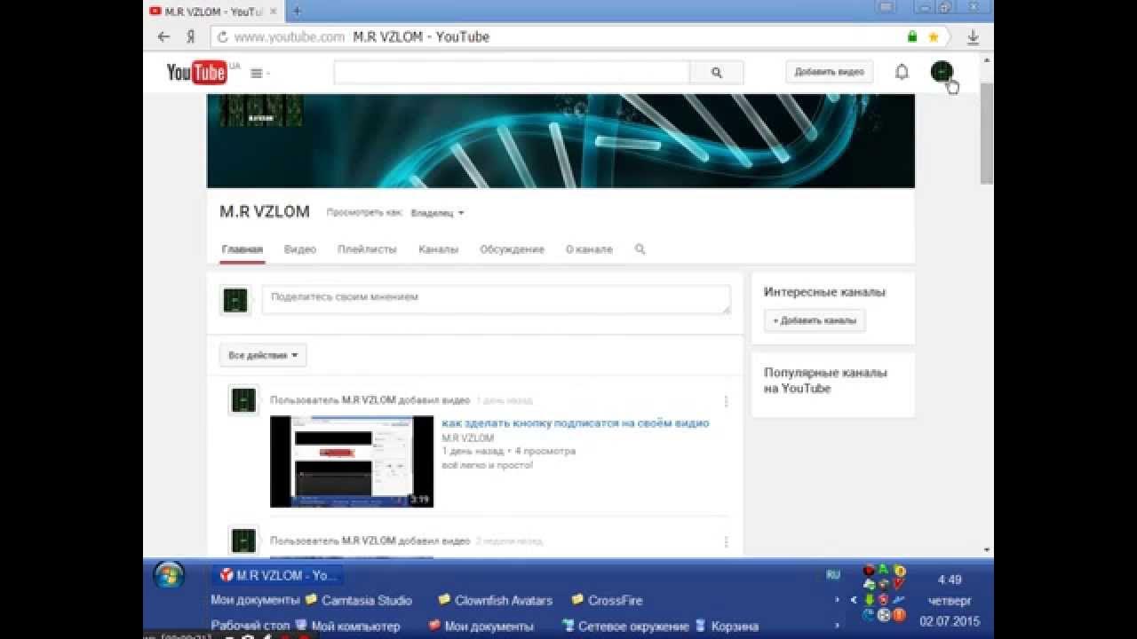1137x639 pixels.
Task: Click avatar of the second activity post
Action: click(243, 540)
